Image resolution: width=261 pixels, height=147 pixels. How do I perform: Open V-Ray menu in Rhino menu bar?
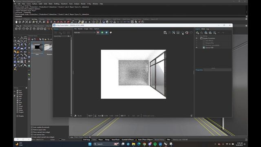click(x=89, y=4)
